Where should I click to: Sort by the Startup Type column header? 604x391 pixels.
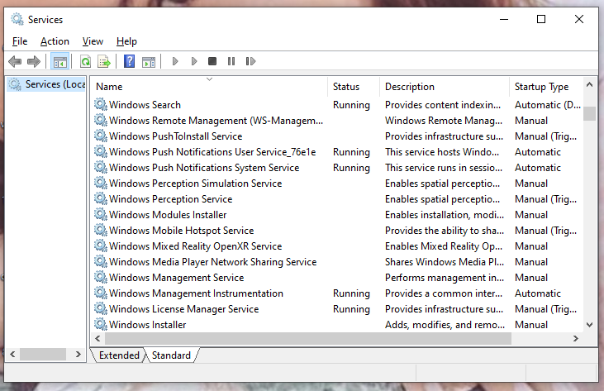click(546, 87)
